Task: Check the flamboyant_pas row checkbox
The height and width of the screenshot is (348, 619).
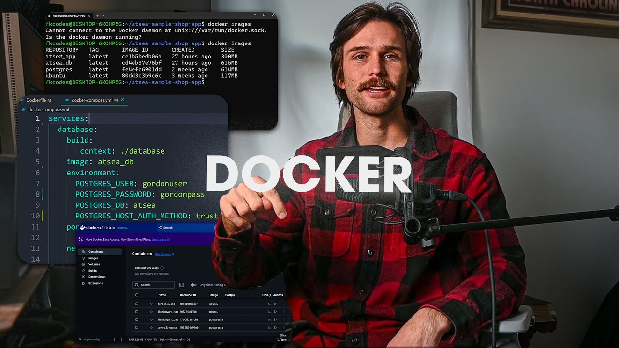Action: (x=137, y=319)
